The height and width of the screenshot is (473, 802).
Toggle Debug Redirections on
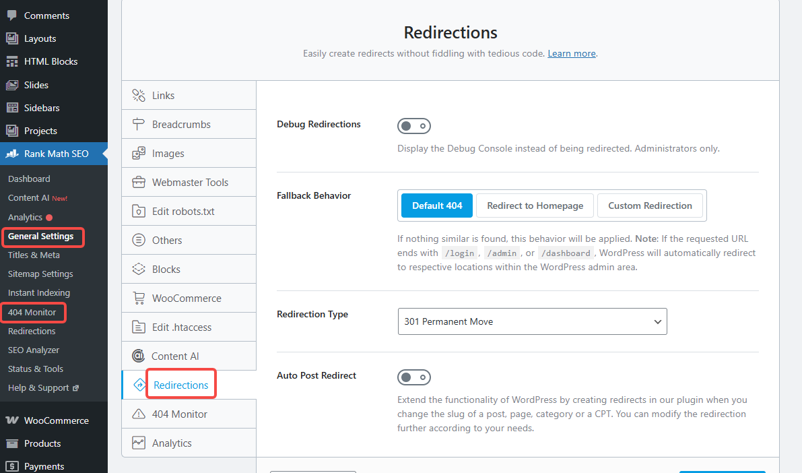(414, 126)
